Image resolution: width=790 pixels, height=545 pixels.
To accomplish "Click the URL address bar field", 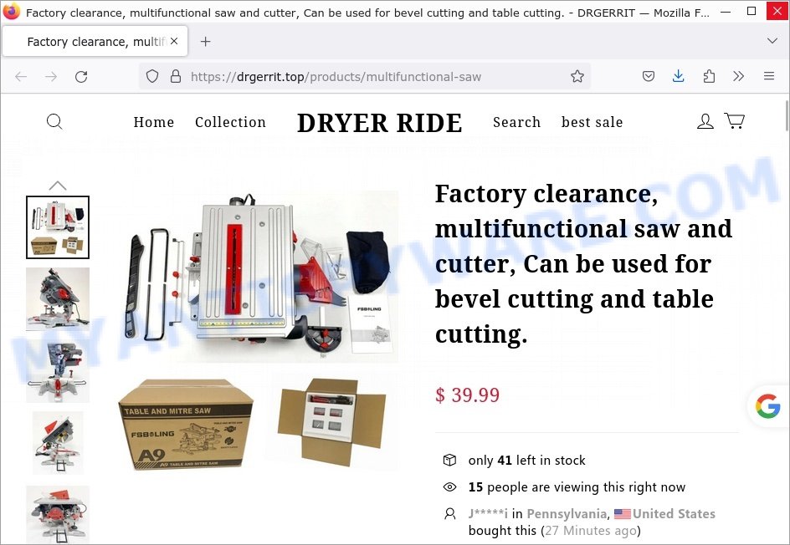I will point(364,77).
